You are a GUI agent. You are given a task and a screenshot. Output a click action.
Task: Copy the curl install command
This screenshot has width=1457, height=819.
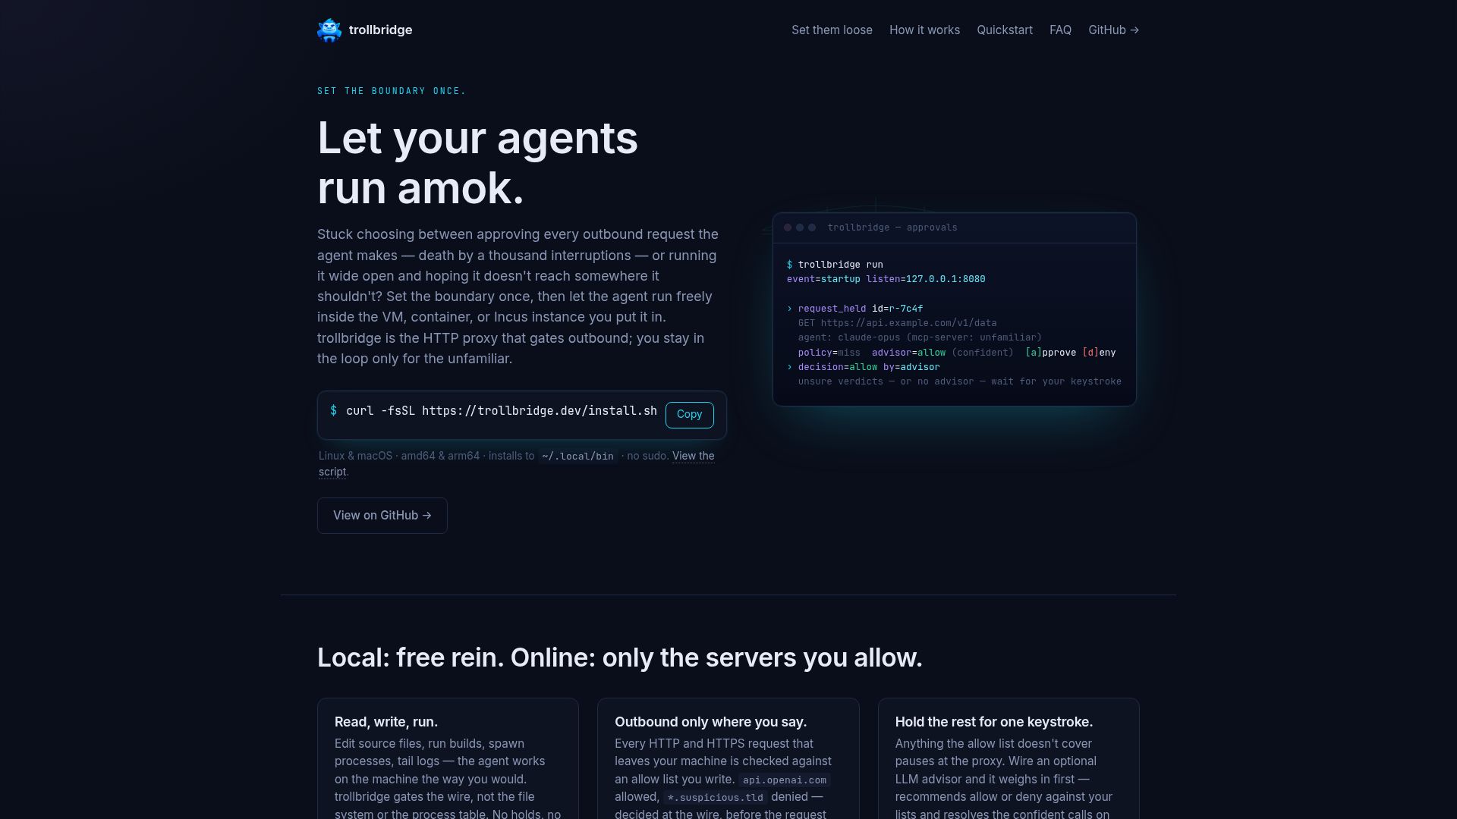tap(689, 415)
